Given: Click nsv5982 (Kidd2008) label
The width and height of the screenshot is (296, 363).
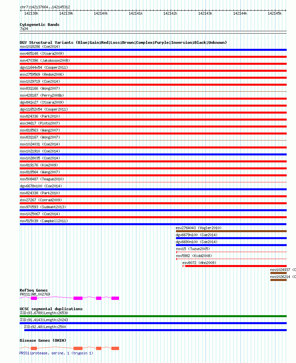Looking at the screenshot, I should tap(194, 256).
